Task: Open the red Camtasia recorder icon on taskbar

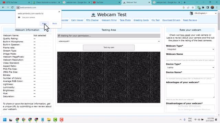Action: tap(62, 120)
